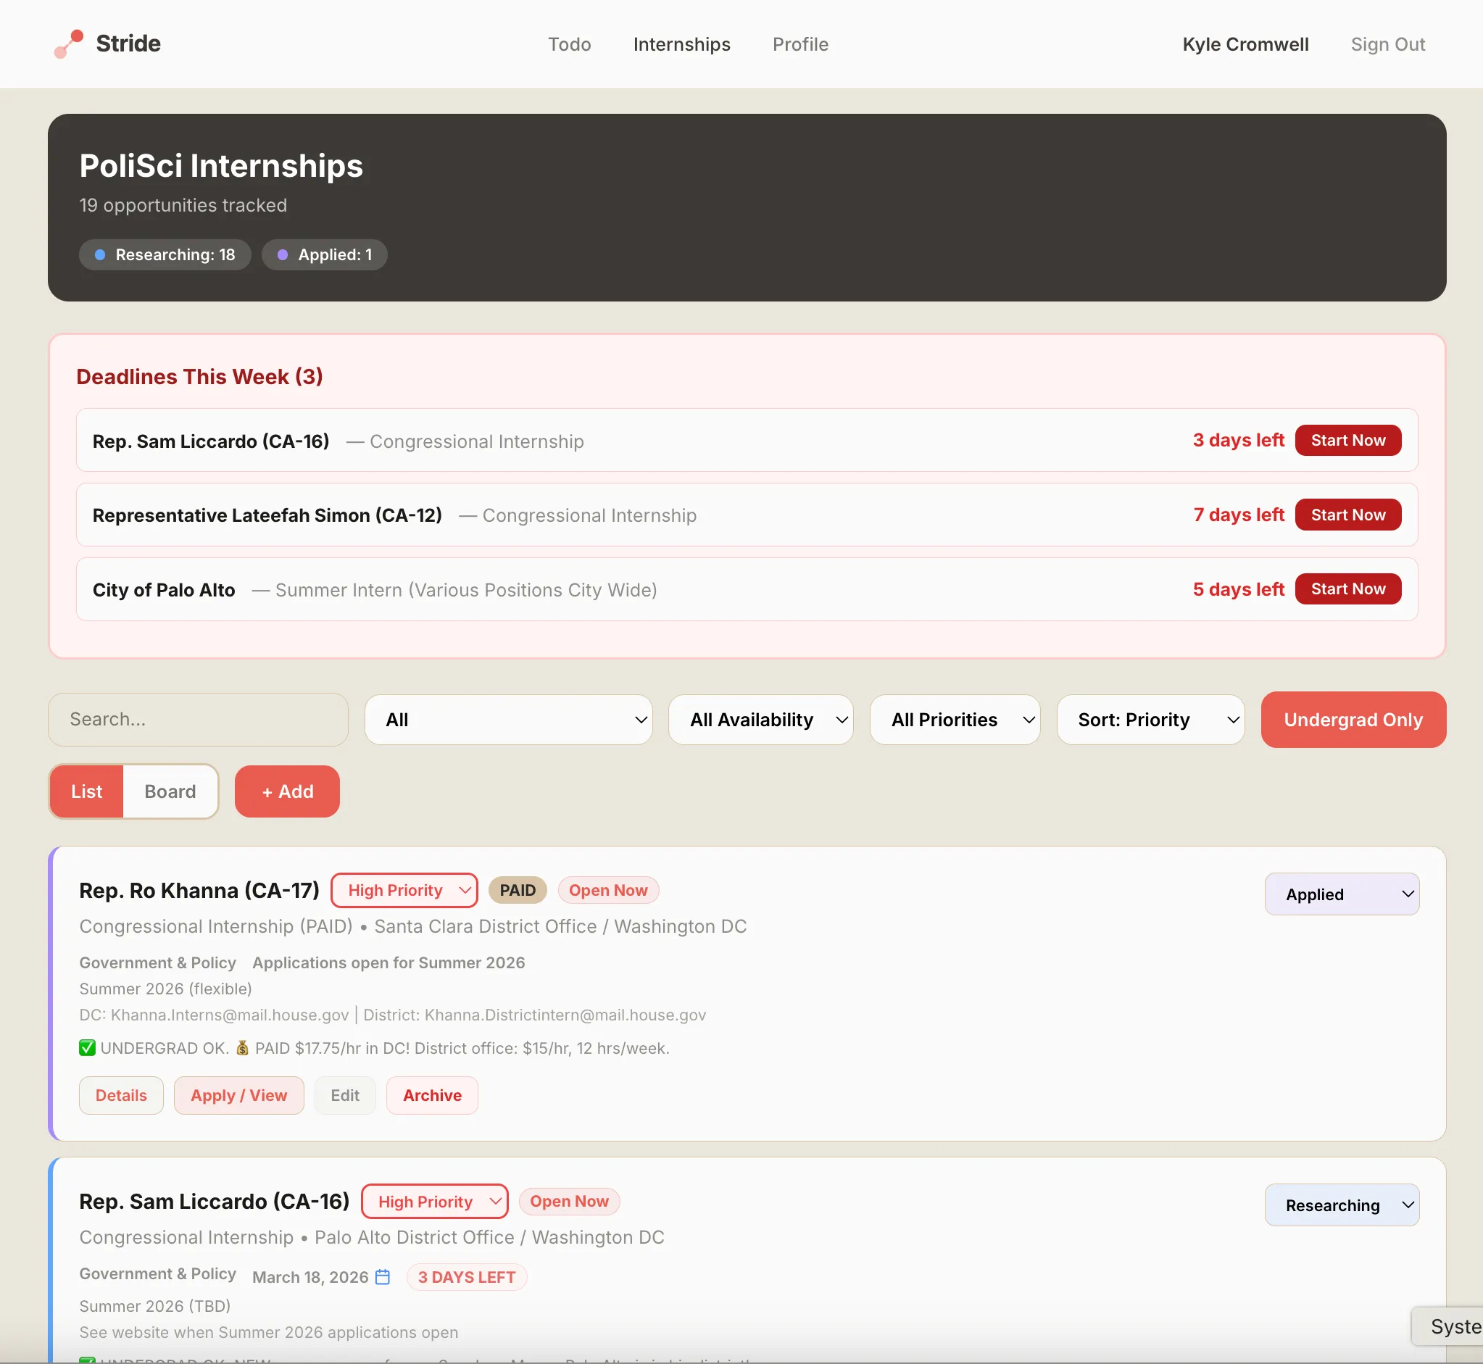Viewport: 1483px width, 1364px height.
Task: Switch to Board view
Action: coord(169,791)
